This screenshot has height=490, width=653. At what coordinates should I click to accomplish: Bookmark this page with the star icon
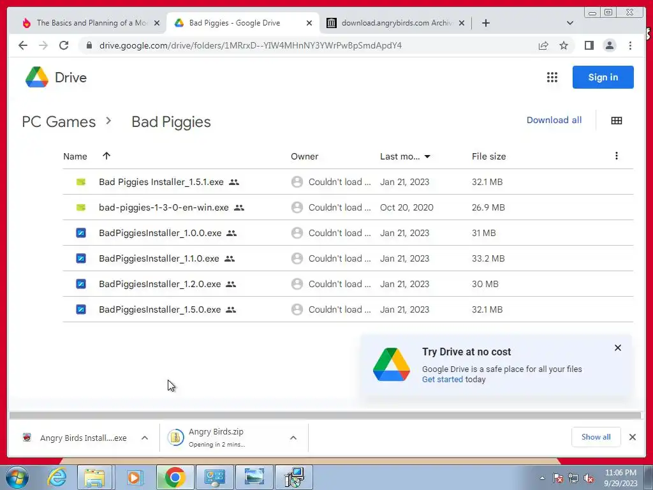coord(564,45)
